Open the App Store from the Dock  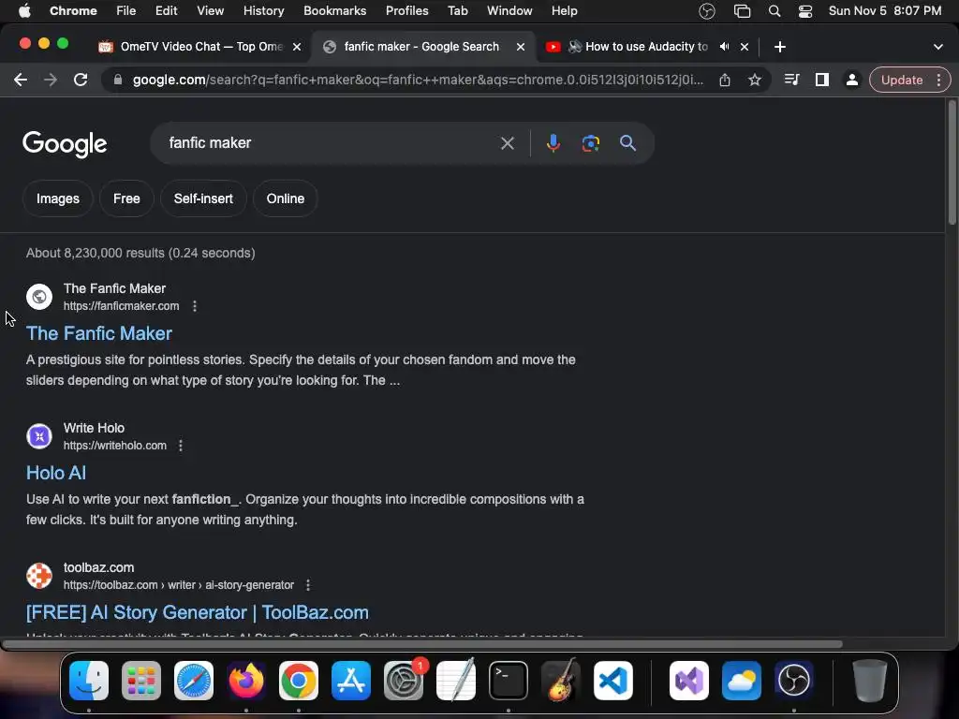click(x=351, y=681)
